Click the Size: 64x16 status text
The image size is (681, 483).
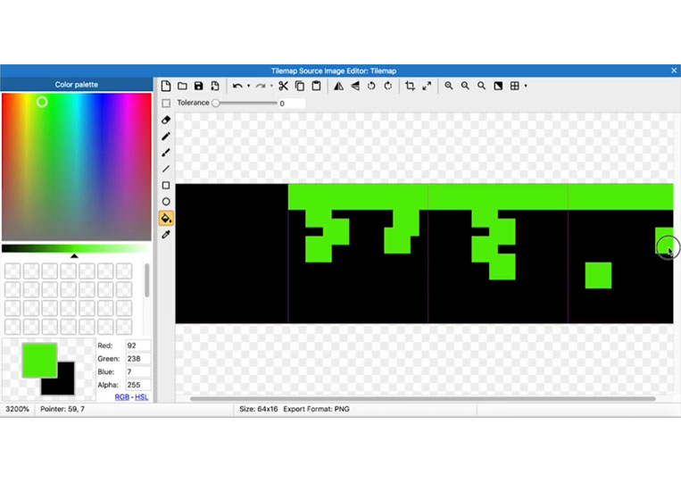coord(259,409)
